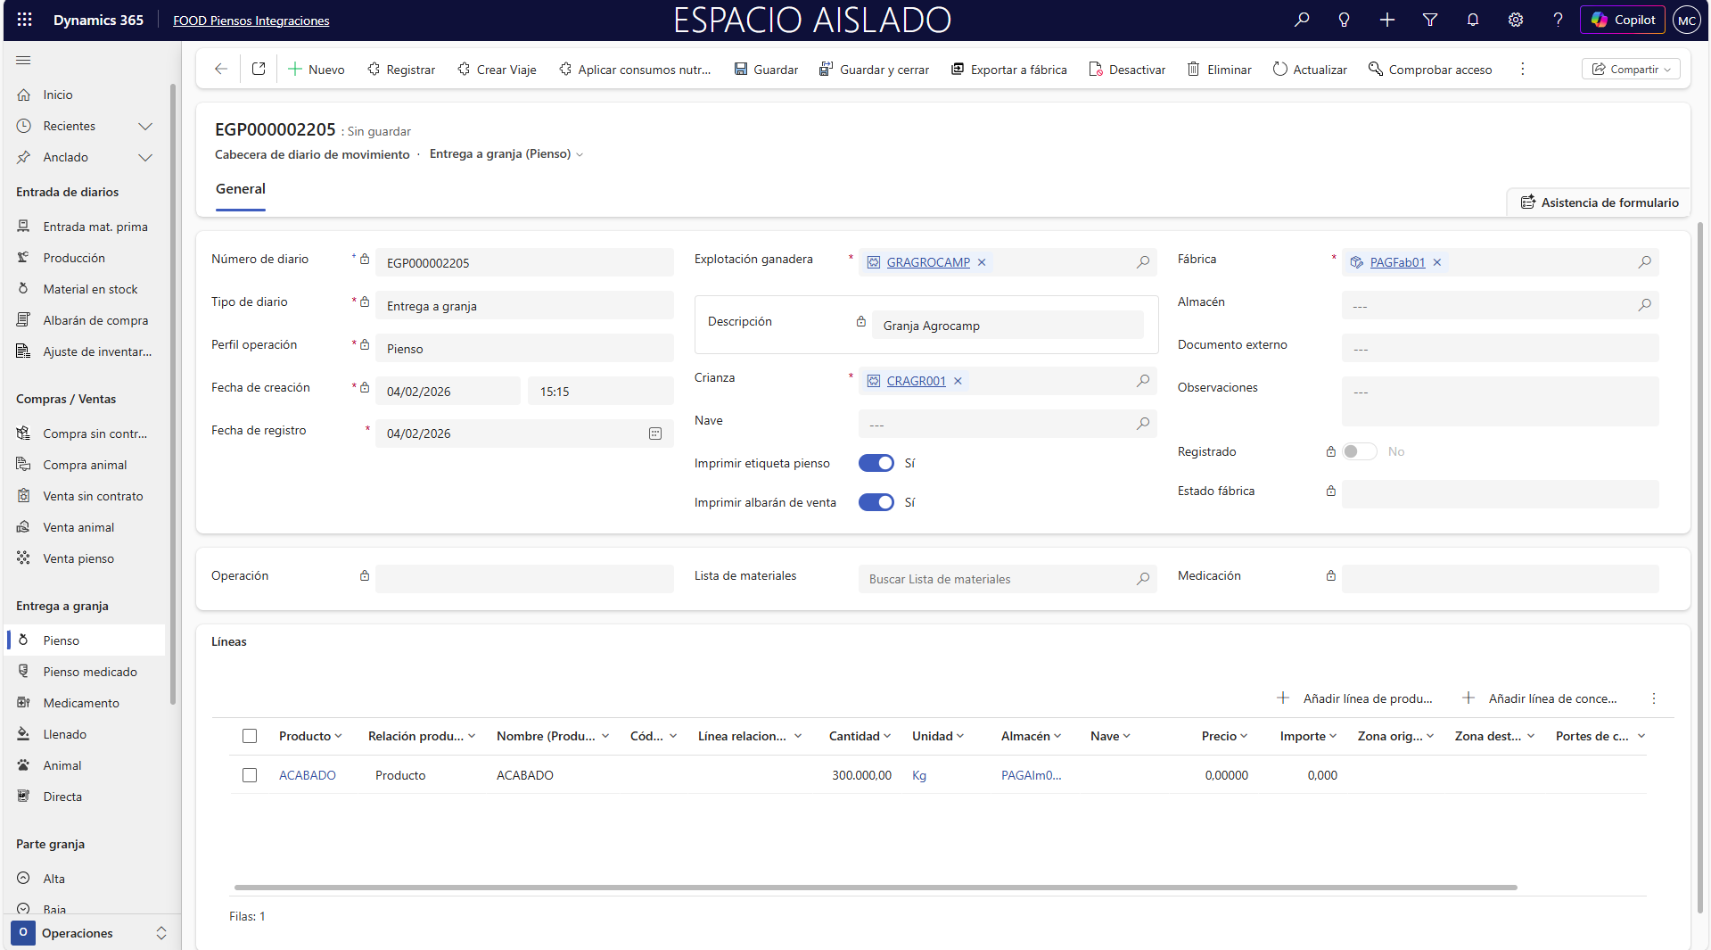Viewport: 1711px width, 950px height.
Task: Click Añadir línea de producto button
Action: 1355,698
